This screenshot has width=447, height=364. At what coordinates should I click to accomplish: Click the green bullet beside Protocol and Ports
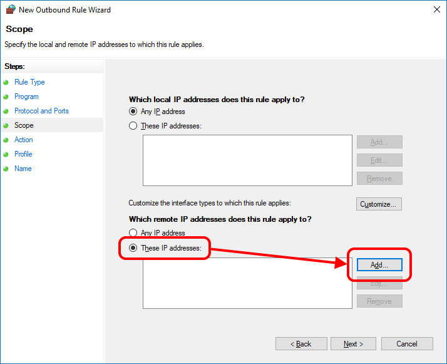(6, 111)
